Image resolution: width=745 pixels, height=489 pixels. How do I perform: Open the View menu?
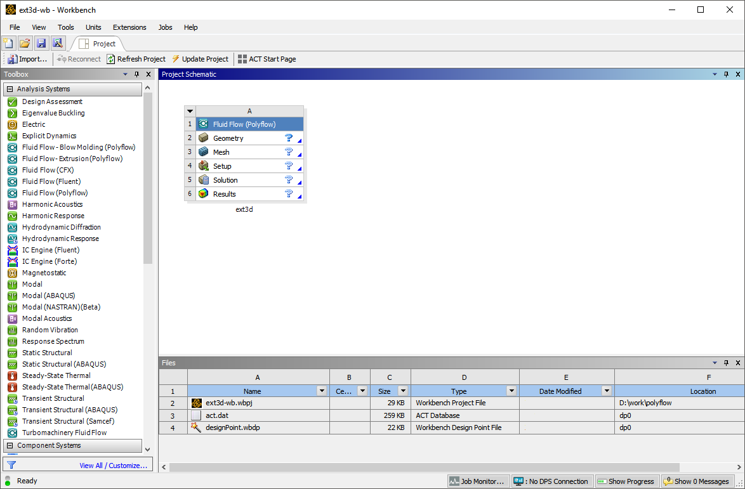[39, 27]
